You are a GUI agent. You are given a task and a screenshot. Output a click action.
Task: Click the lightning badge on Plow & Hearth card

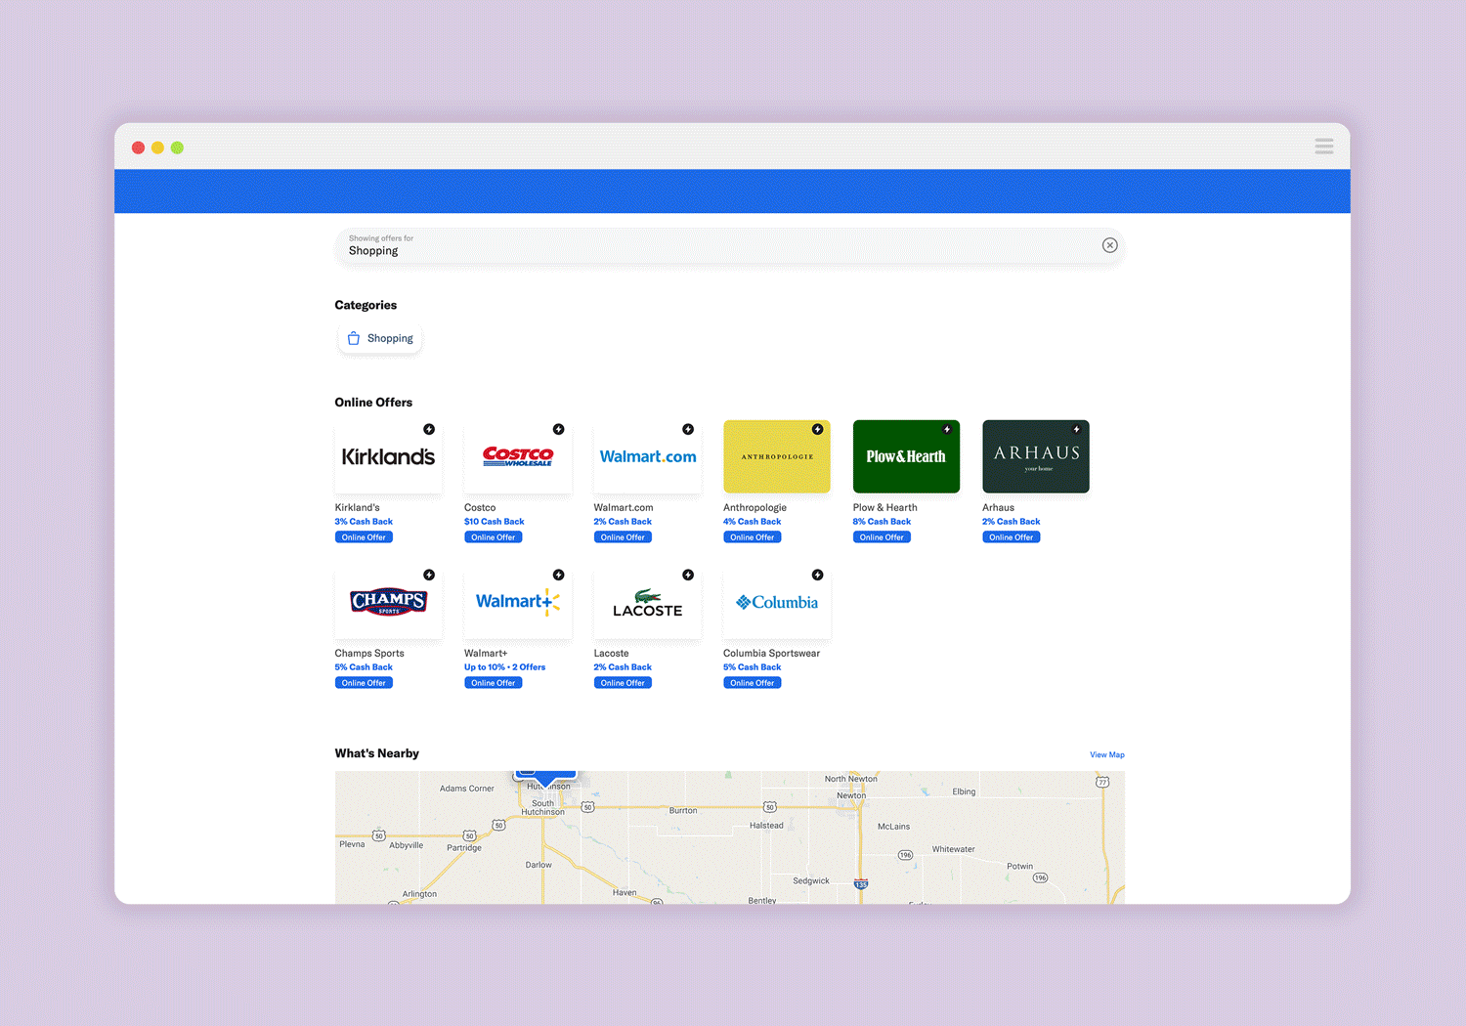coord(947,429)
